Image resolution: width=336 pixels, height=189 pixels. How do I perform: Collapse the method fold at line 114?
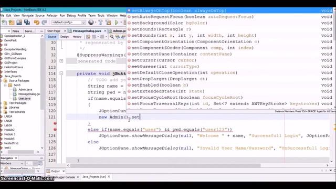click(x=61, y=73)
